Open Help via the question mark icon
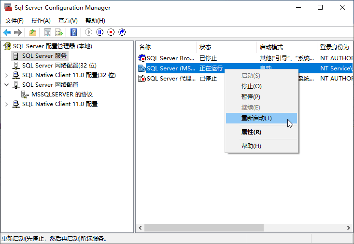 73,32
